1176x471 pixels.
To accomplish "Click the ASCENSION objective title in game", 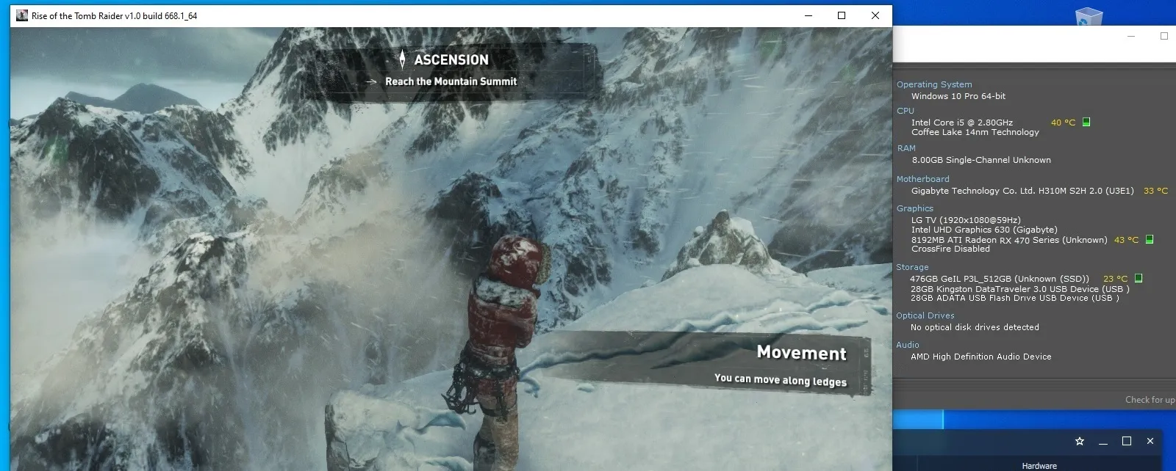I will 451,60.
